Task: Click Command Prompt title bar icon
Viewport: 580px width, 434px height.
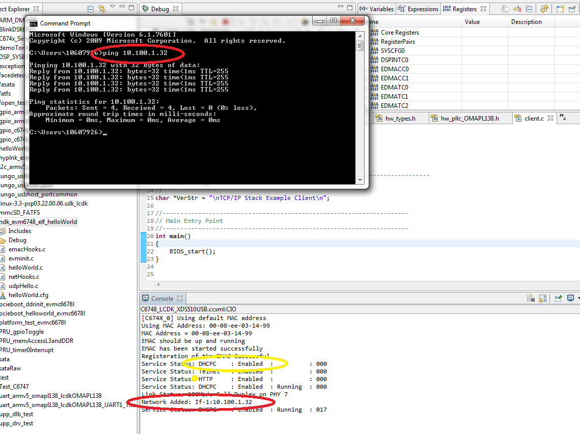Action: [x=34, y=24]
